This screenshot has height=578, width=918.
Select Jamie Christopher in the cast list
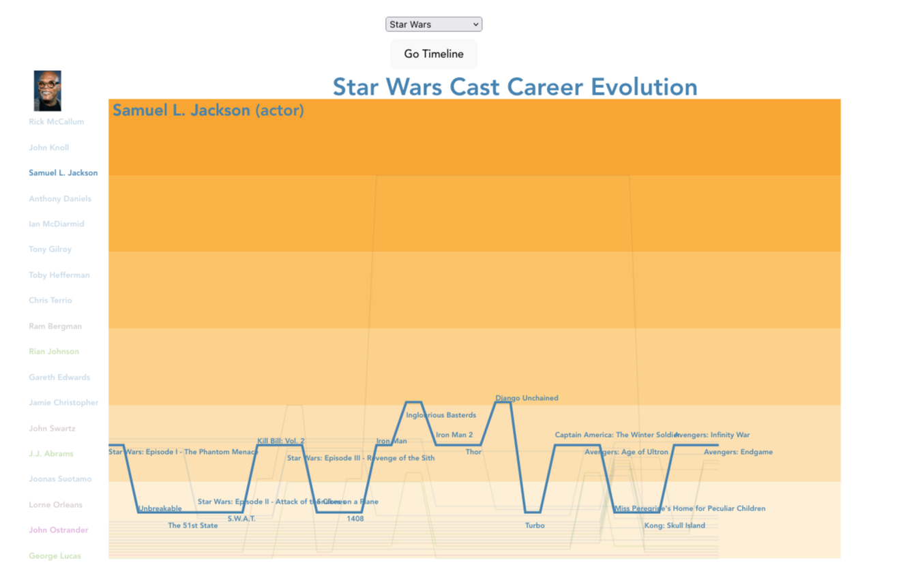click(63, 403)
